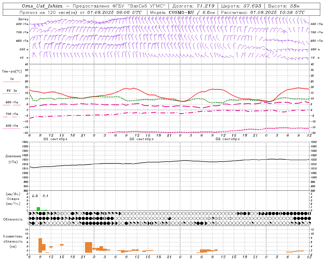
Task: Click the solid red 2м legend line
Action: click(12, 82)
